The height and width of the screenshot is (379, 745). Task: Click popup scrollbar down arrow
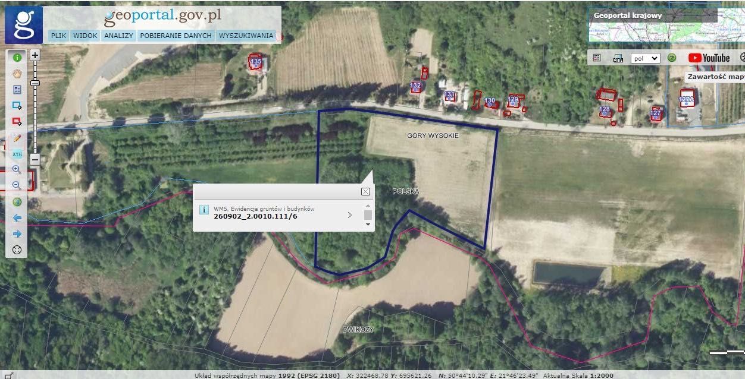[368, 225]
